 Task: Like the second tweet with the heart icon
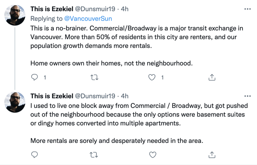[153, 155]
